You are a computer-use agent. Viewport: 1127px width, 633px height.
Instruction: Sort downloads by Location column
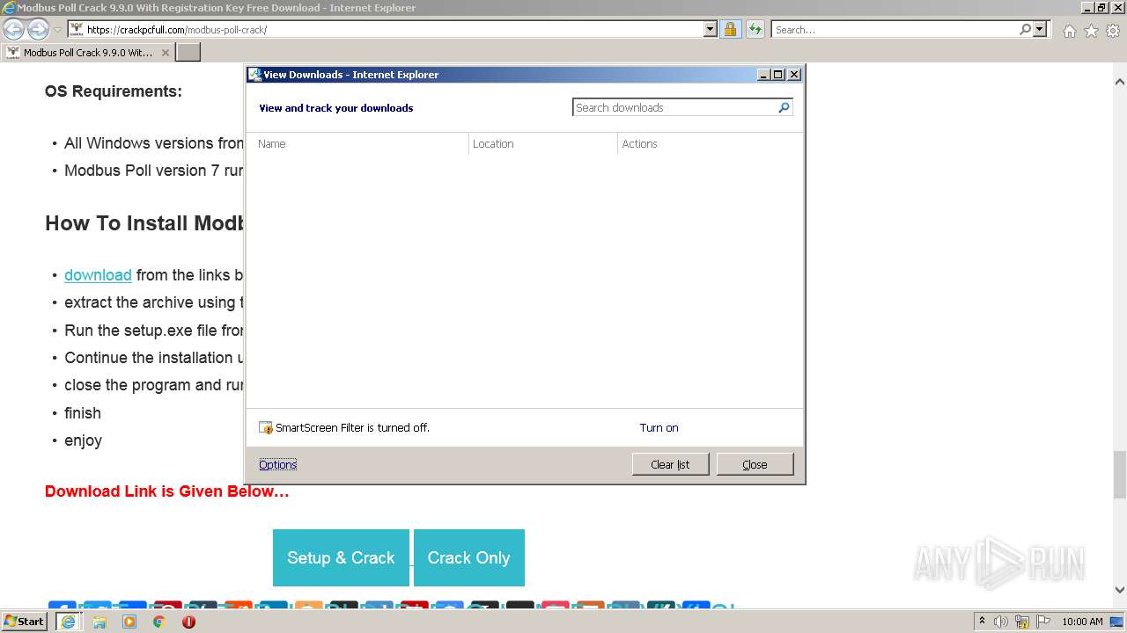[x=543, y=143]
